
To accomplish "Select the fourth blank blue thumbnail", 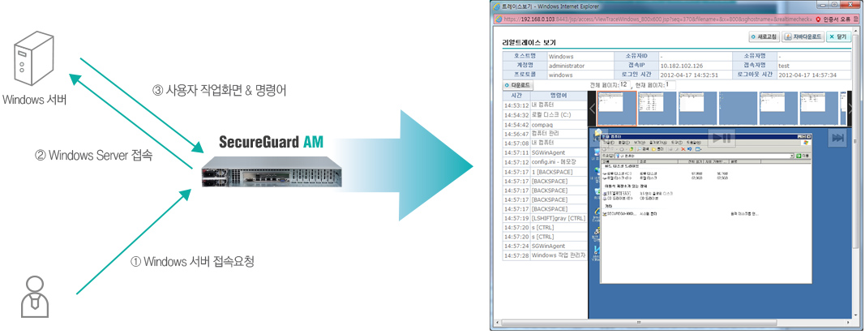I will [738, 108].
